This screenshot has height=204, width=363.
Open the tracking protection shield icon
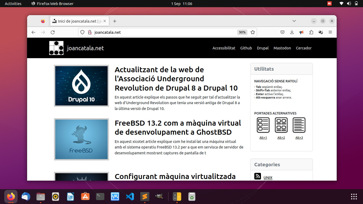[x=82, y=32]
